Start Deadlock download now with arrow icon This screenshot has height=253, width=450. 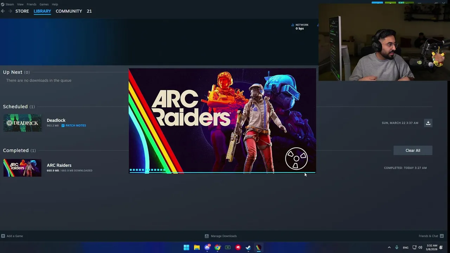[x=428, y=123]
